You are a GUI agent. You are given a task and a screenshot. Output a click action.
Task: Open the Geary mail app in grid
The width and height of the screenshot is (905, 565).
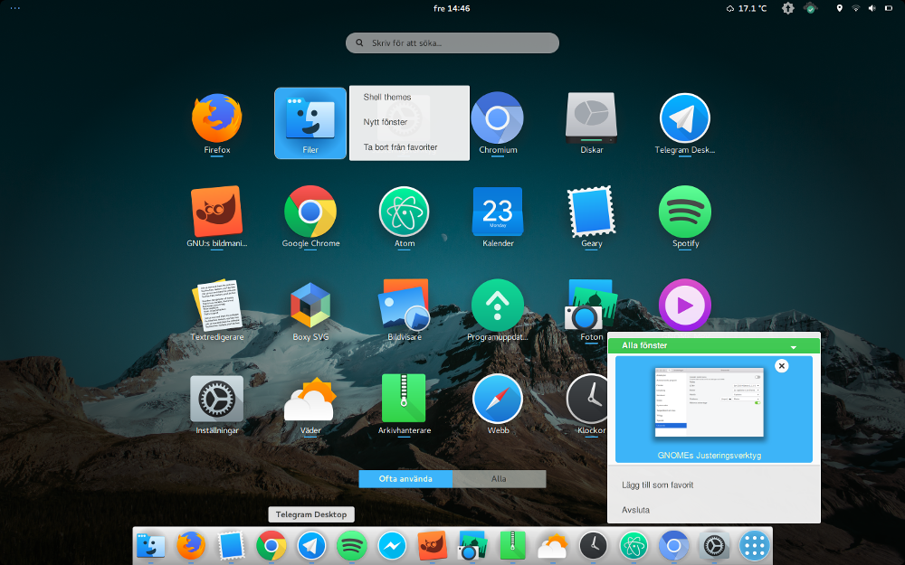pyautogui.click(x=592, y=217)
